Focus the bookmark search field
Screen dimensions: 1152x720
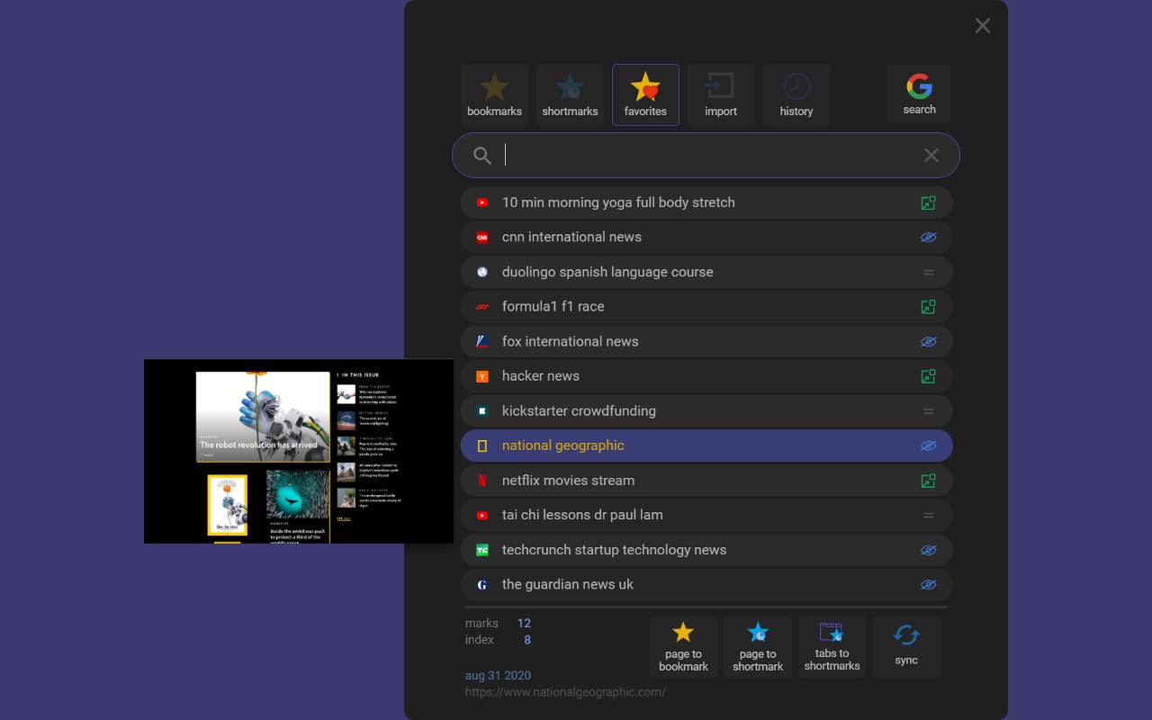[706, 156]
